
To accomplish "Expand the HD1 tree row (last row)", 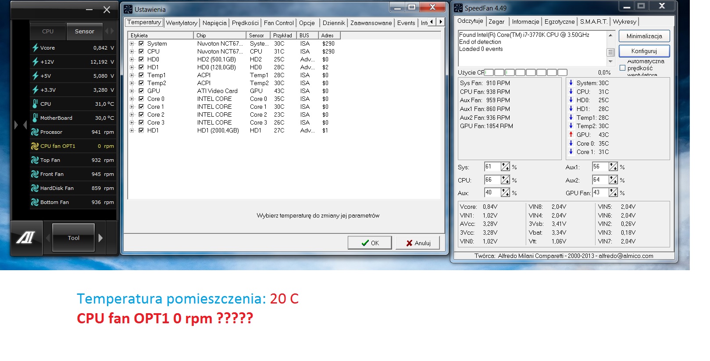I will (132, 130).
